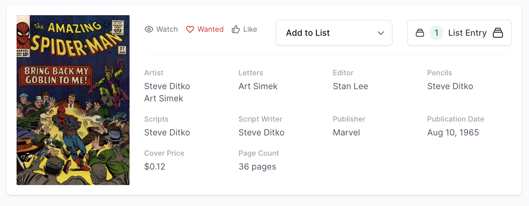Toggle the Wanted text label

(210, 29)
